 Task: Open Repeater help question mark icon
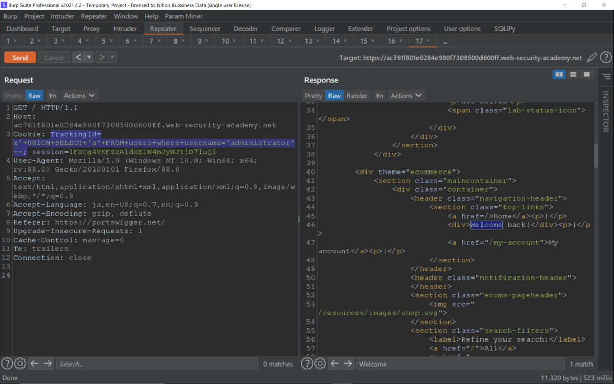[606, 58]
